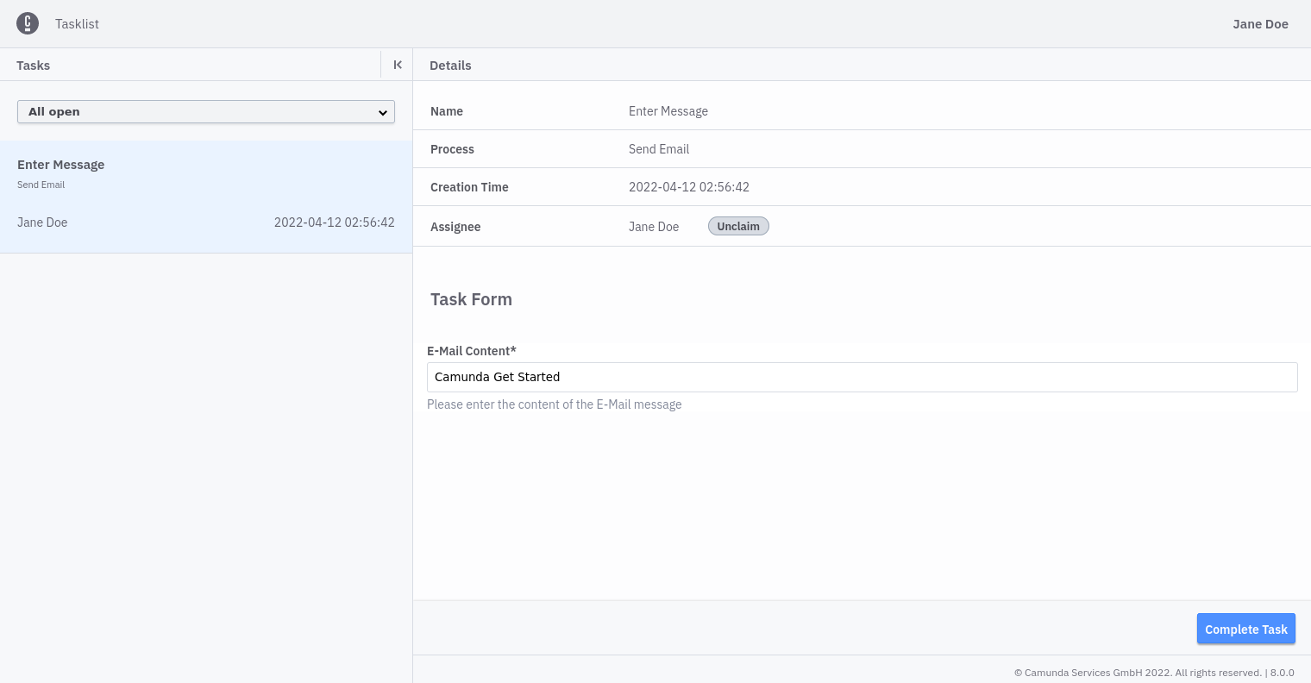Click the 'Task Form' heading
Image resolution: width=1311 pixels, height=683 pixels.
[x=471, y=299]
